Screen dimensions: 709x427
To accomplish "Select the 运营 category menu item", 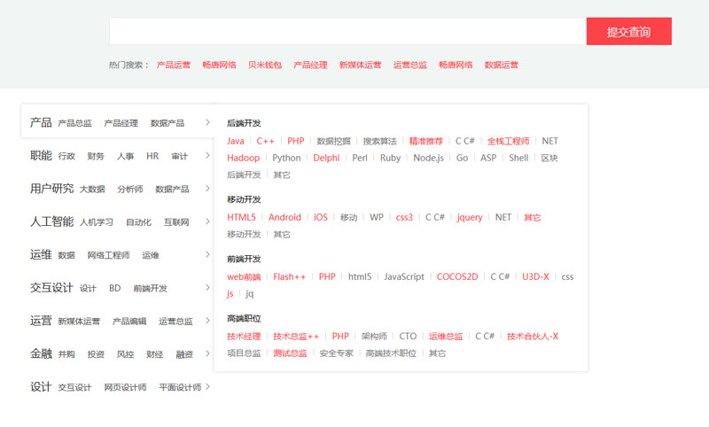I will coord(41,321).
